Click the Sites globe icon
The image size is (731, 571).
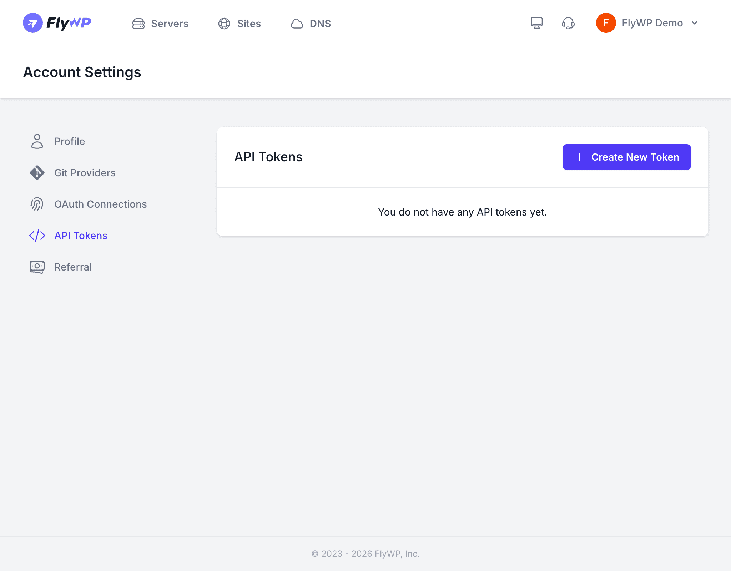[224, 24]
